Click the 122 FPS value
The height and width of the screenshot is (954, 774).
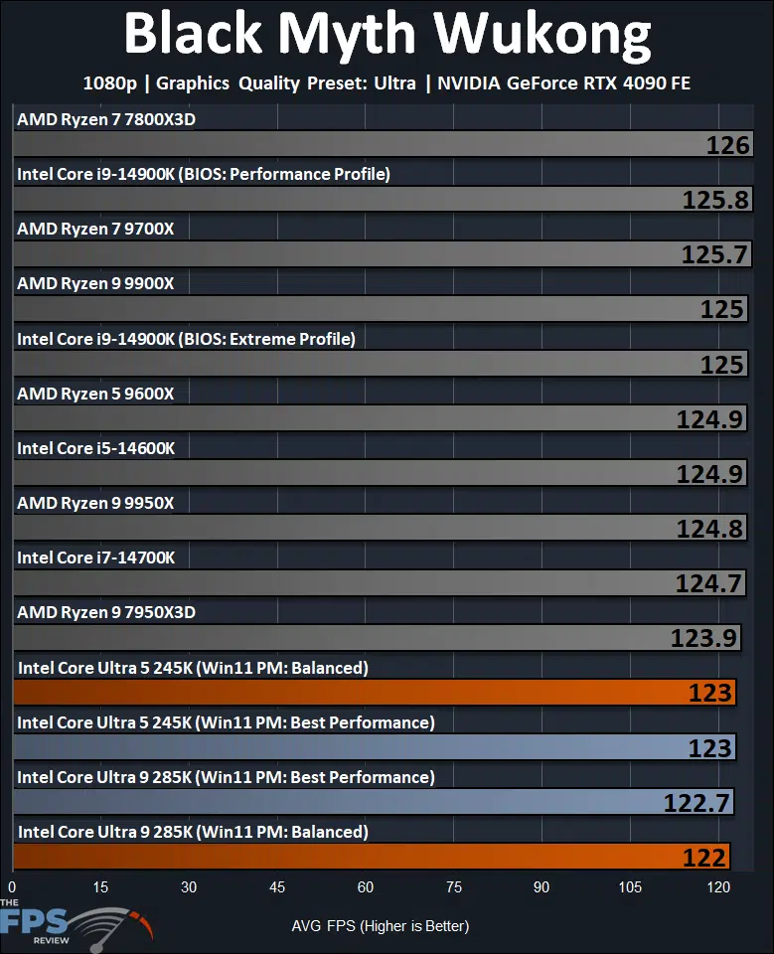click(x=704, y=858)
